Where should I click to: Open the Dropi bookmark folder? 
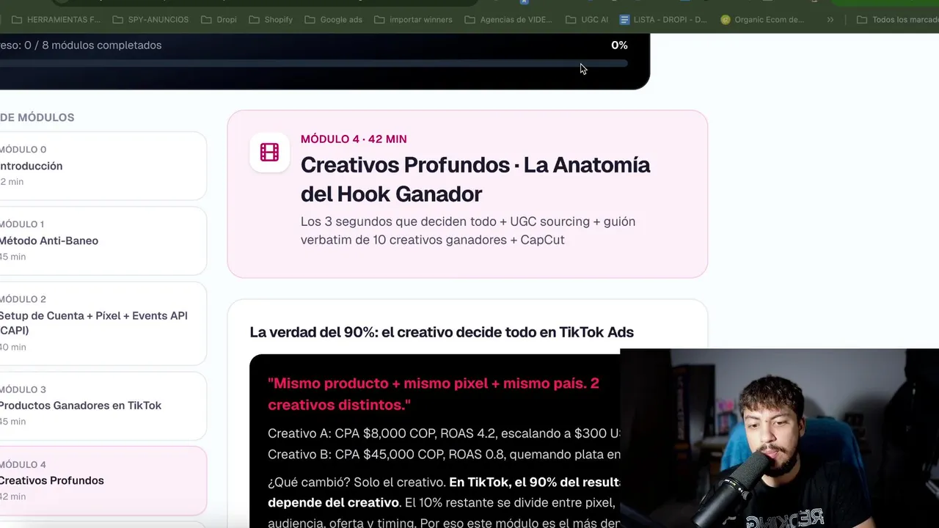tap(219, 20)
